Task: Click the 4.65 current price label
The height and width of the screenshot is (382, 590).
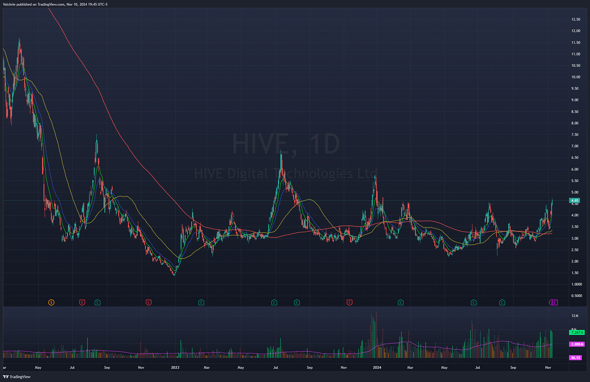Action: click(x=575, y=201)
